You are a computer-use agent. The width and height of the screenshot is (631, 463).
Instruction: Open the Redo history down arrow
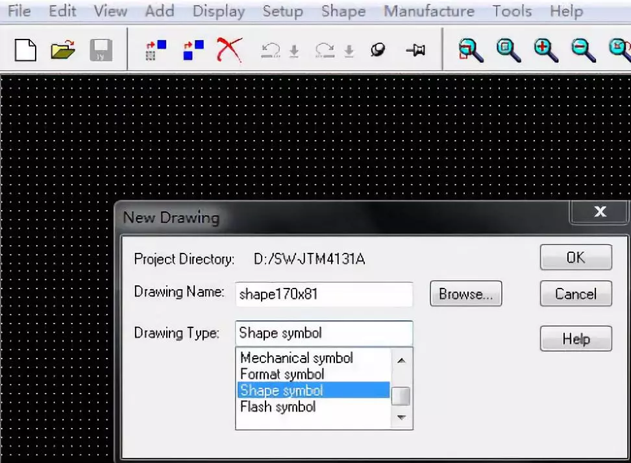(x=349, y=51)
